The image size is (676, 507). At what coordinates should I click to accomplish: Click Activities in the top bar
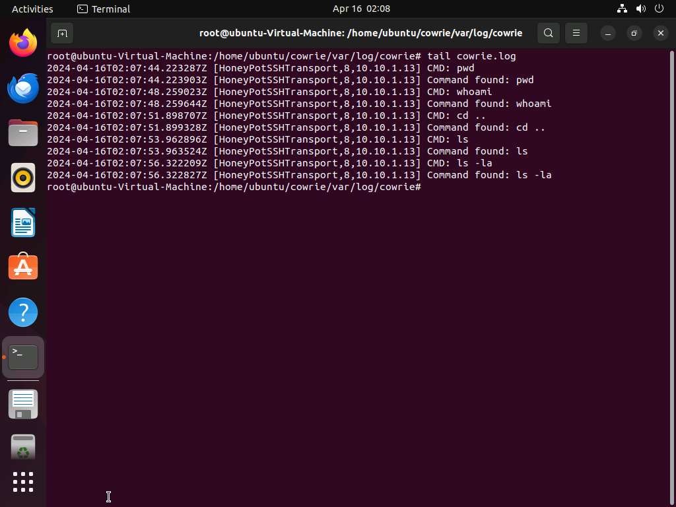click(x=32, y=9)
